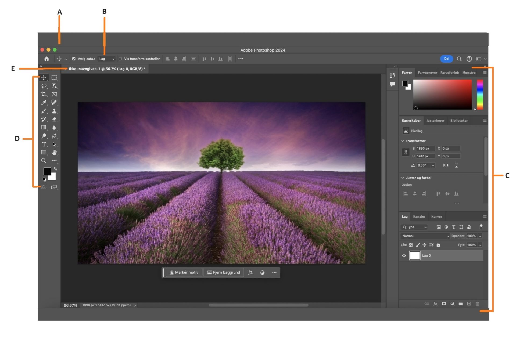The height and width of the screenshot is (343, 516).
Task: Switch to the Kanaler tab
Action: coord(419,216)
